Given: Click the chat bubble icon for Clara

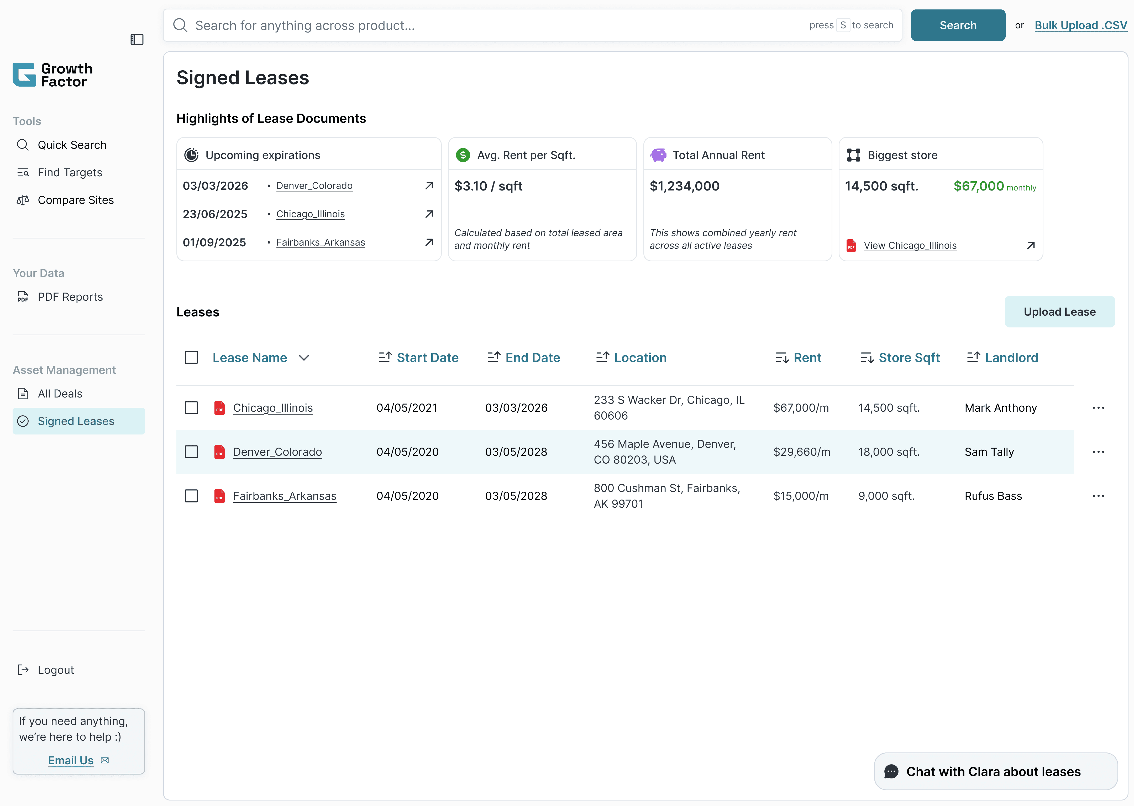Looking at the screenshot, I should (x=891, y=772).
